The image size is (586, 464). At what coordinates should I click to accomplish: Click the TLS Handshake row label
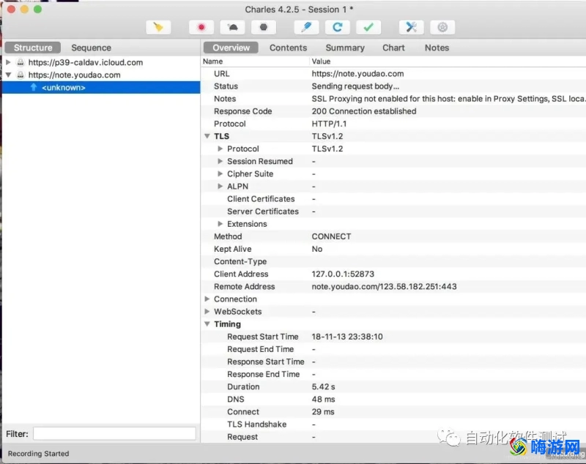click(x=257, y=424)
